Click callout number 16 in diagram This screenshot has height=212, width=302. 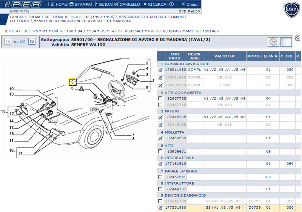point(12,150)
